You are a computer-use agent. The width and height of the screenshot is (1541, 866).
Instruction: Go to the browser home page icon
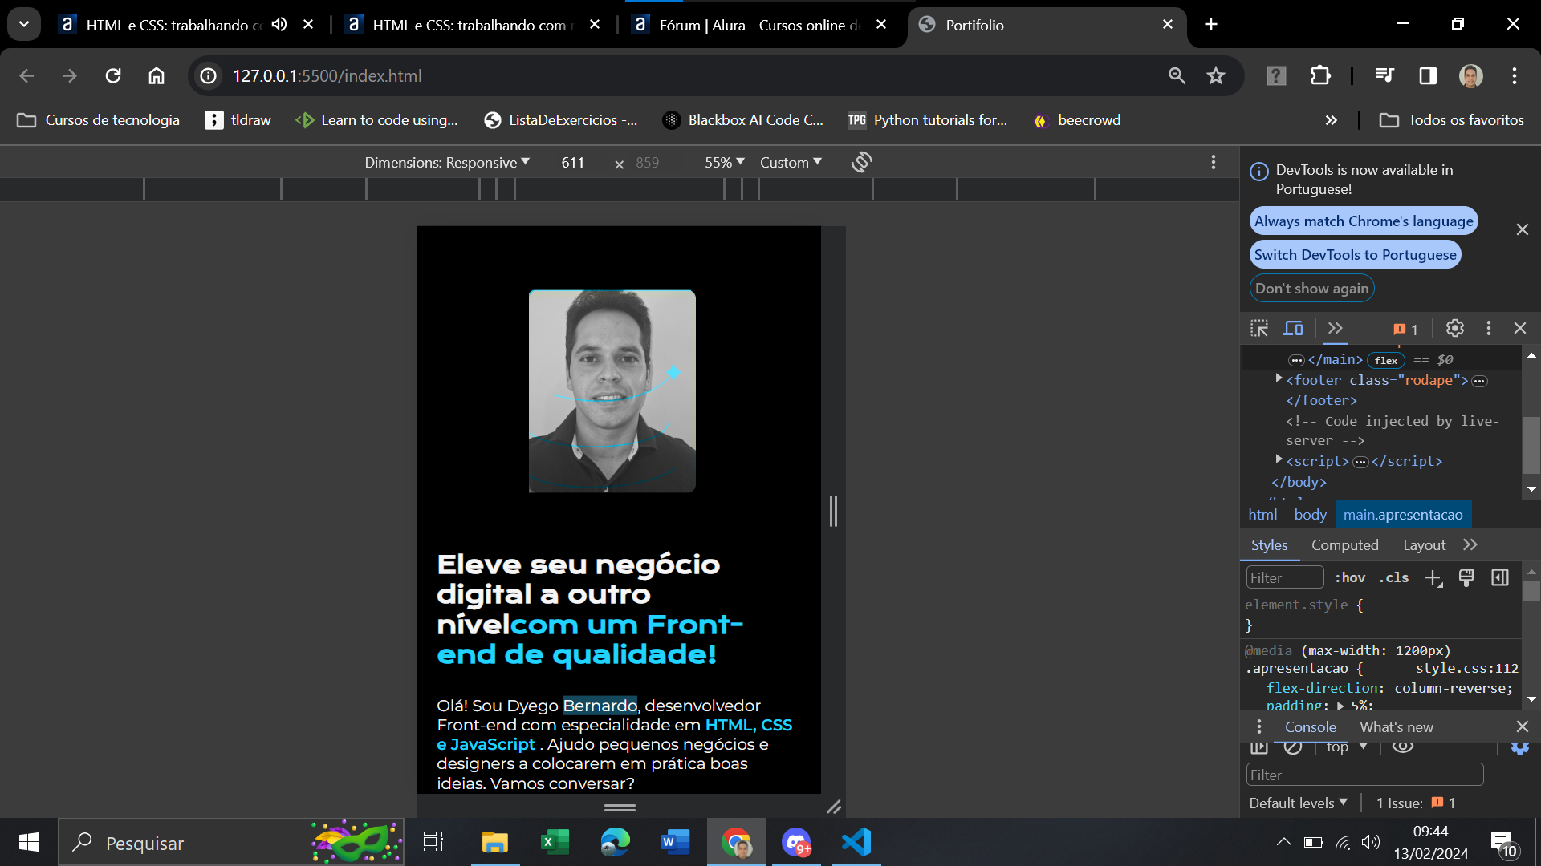[x=157, y=76]
